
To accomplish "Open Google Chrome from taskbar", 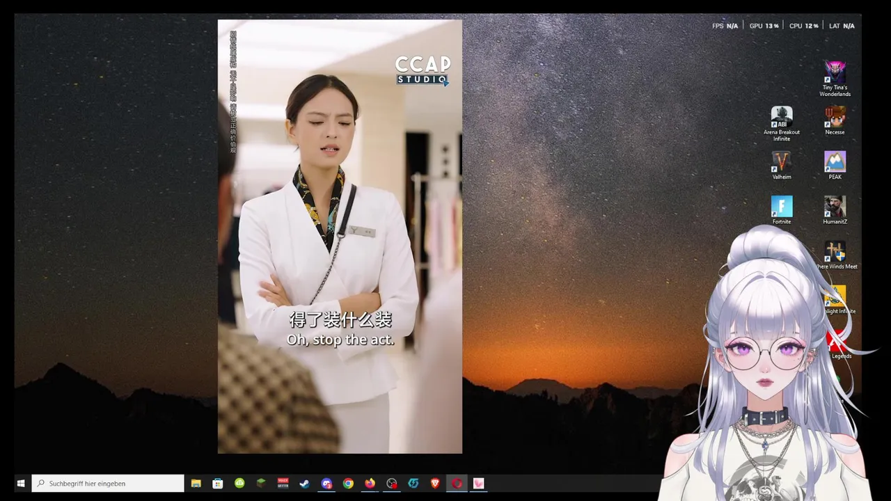I will (348, 483).
